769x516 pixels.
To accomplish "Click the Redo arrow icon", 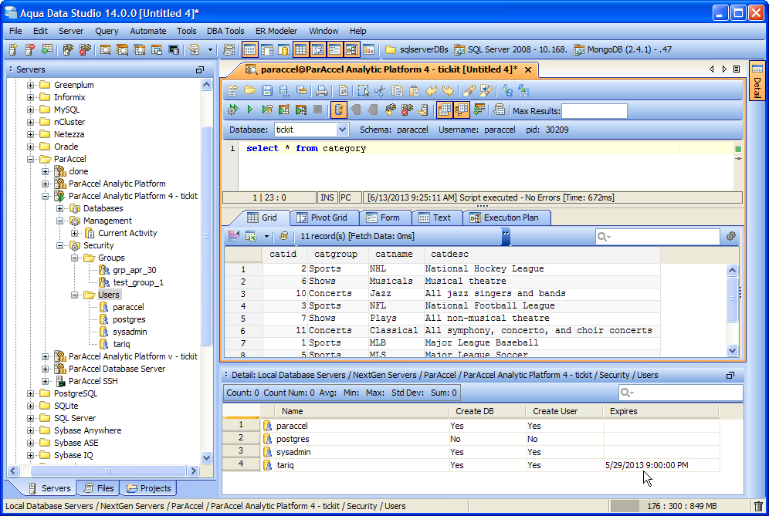I will [x=448, y=91].
